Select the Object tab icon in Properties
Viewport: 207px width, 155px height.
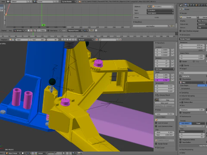196,5
